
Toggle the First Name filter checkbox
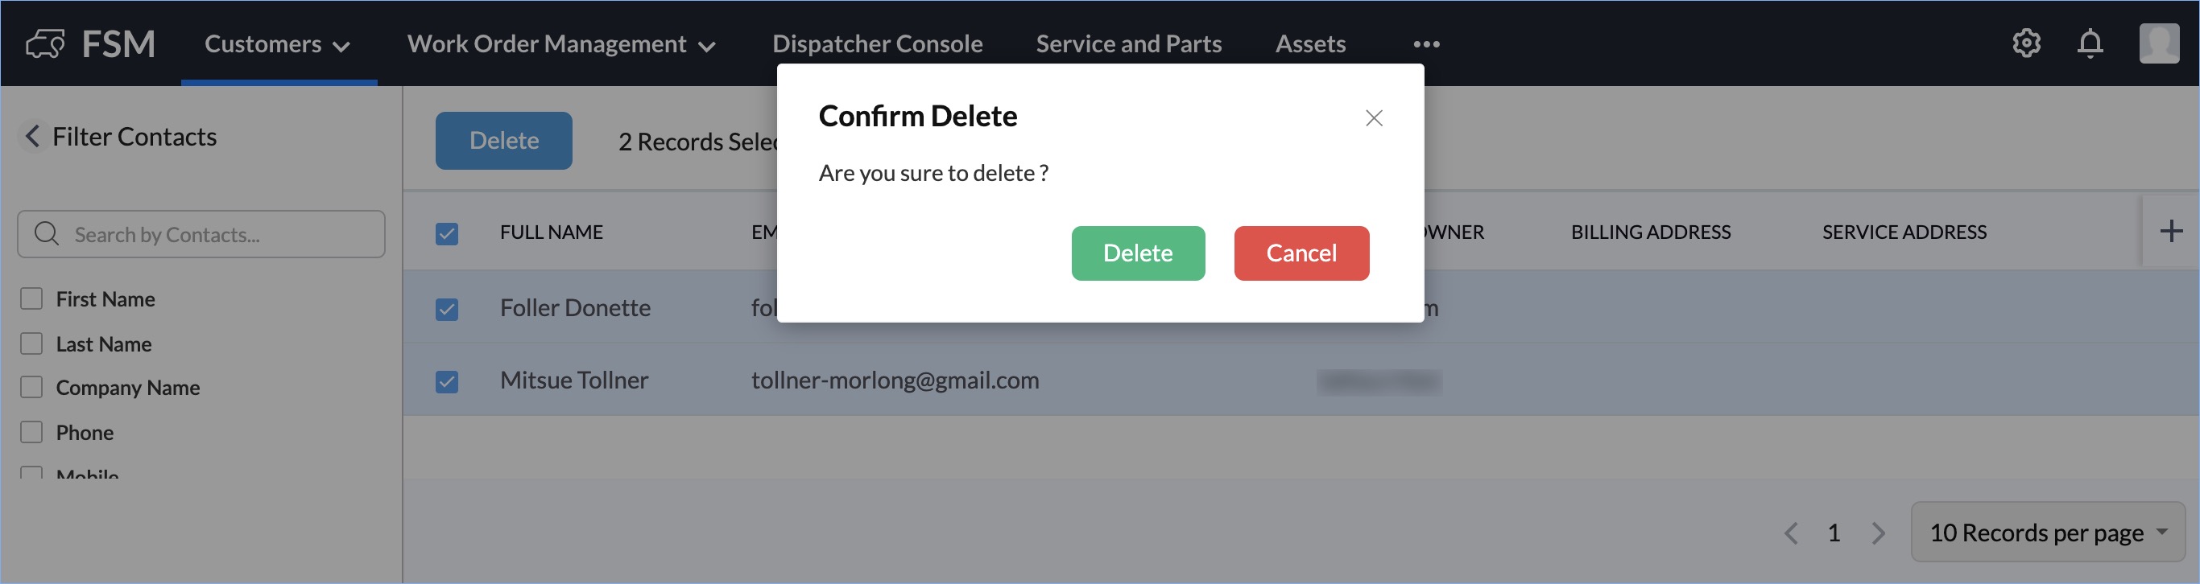[31, 299]
